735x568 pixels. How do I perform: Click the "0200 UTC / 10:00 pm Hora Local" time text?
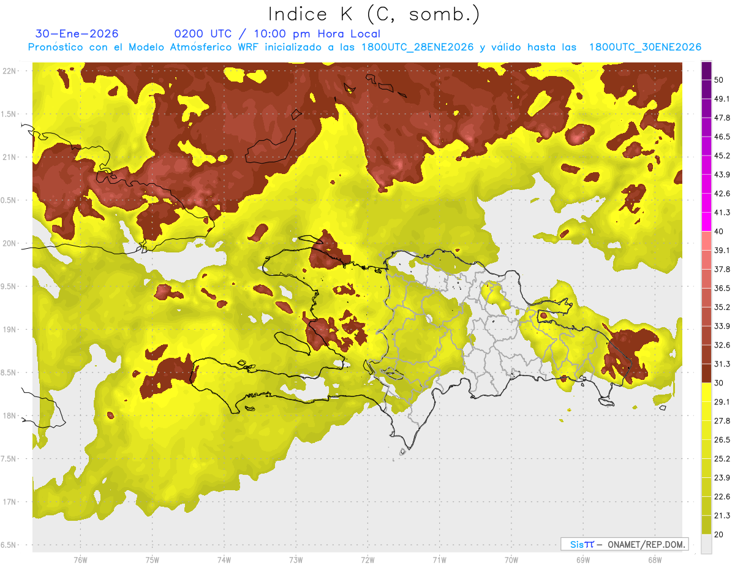(277, 34)
